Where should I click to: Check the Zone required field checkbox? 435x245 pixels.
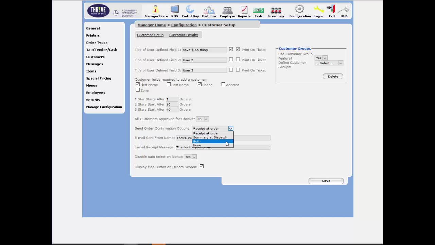(138, 90)
